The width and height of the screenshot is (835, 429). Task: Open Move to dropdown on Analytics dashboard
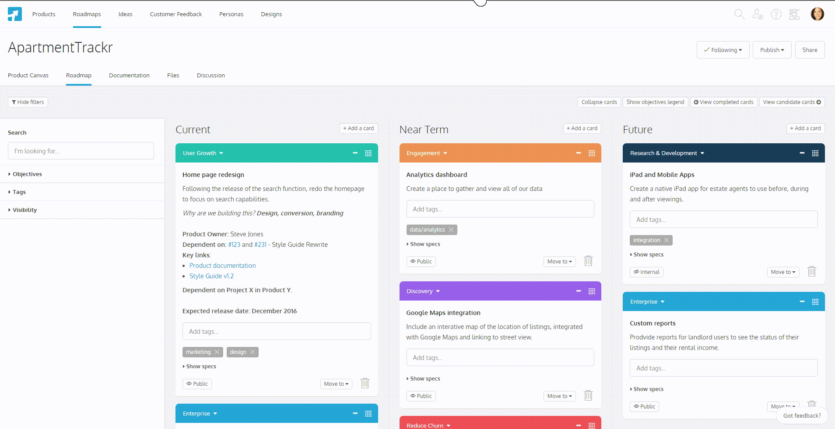click(x=559, y=262)
